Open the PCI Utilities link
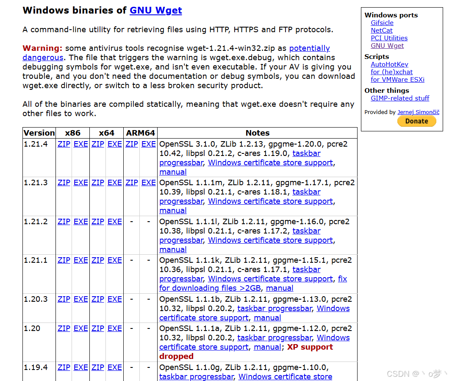 click(x=389, y=38)
